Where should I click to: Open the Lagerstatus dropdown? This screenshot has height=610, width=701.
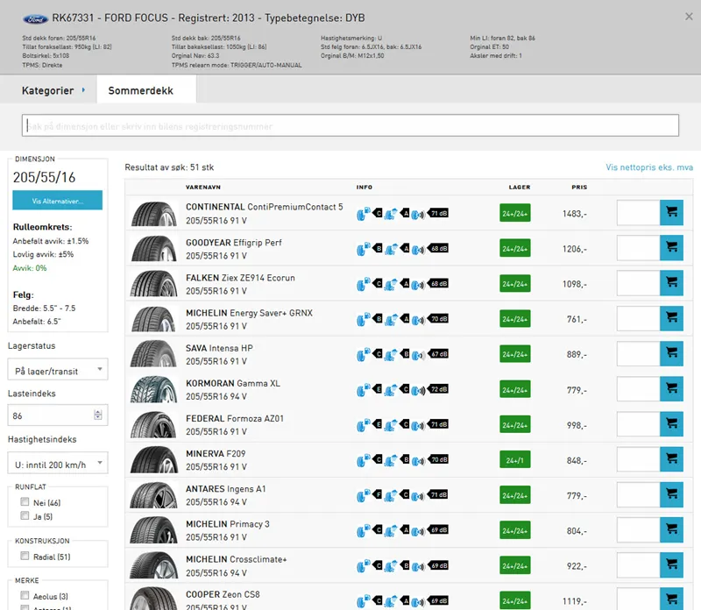coord(58,369)
